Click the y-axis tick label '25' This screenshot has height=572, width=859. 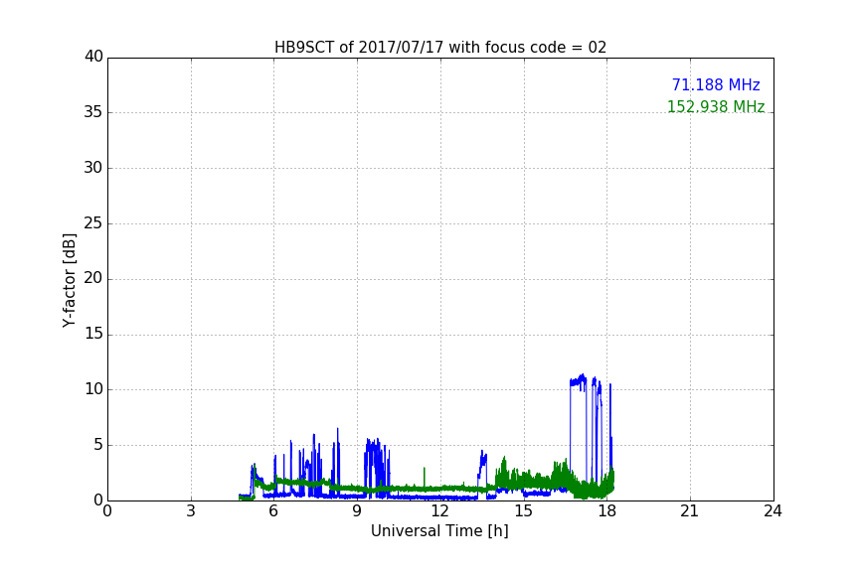(x=93, y=222)
